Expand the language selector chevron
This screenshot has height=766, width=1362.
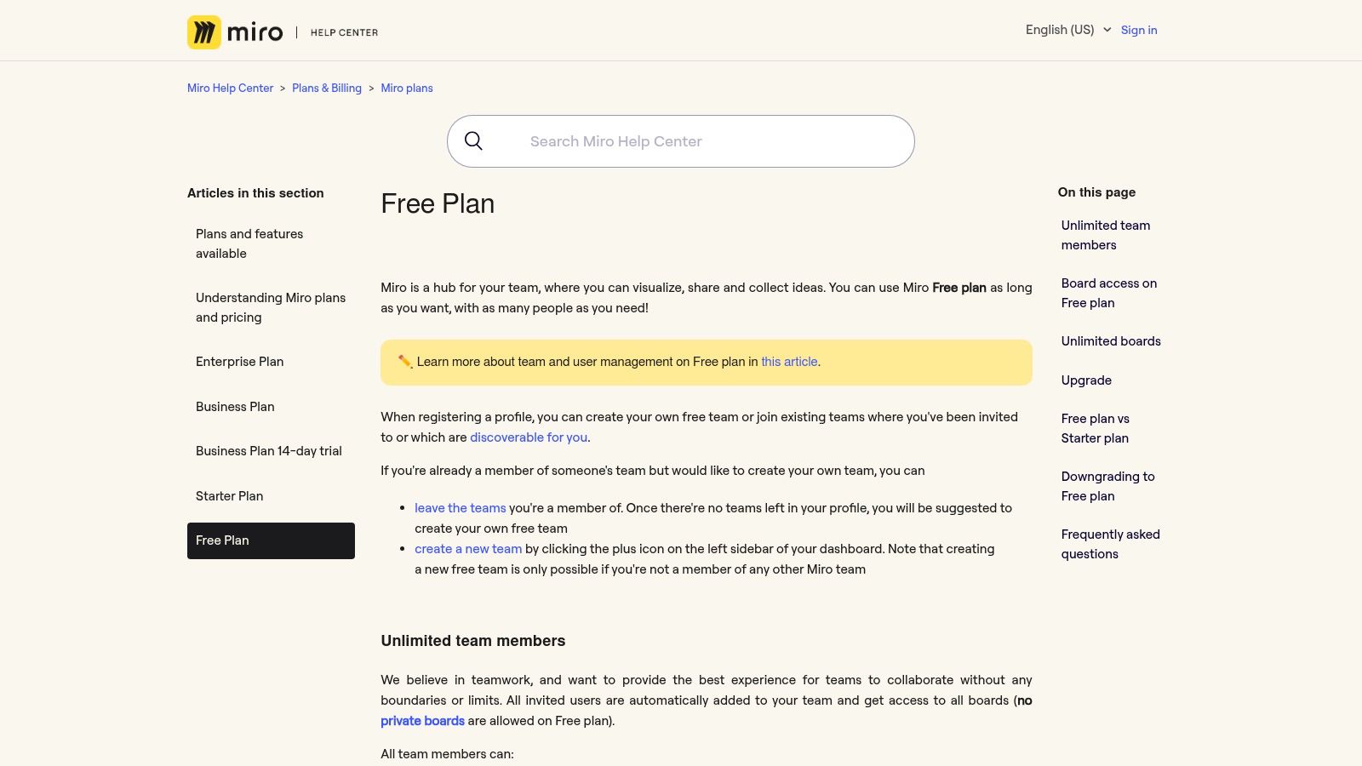(1107, 30)
